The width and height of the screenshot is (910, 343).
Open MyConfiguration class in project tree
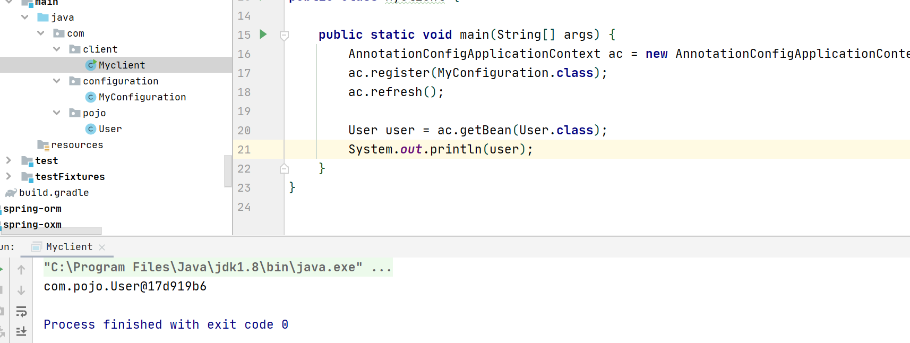tap(142, 97)
